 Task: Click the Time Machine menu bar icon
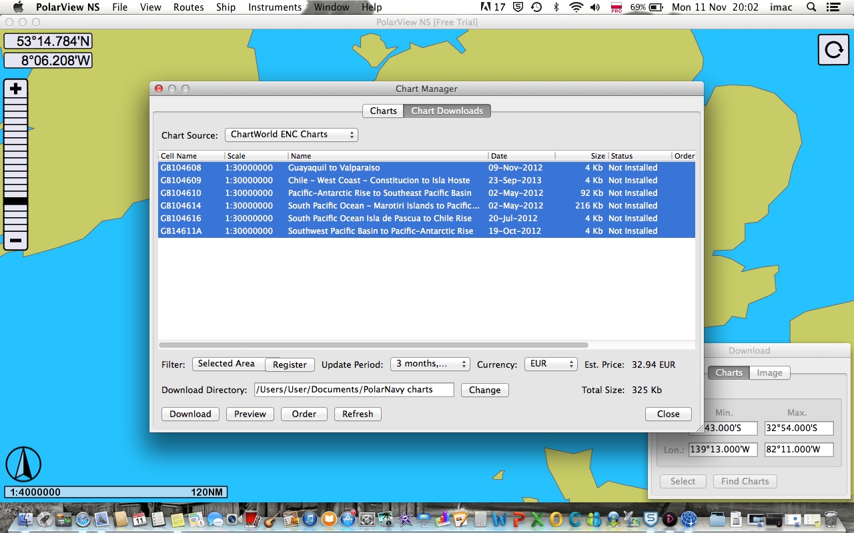(x=536, y=7)
